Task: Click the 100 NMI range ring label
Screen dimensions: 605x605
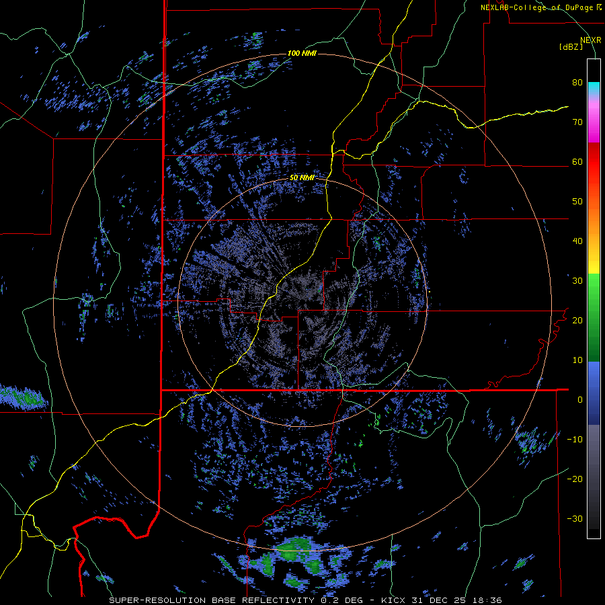Action: 302,53
